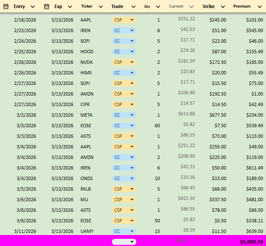Viewport: 266px width, 246px height.
Task: Select the quantity 60 cell
Action: [157, 126]
